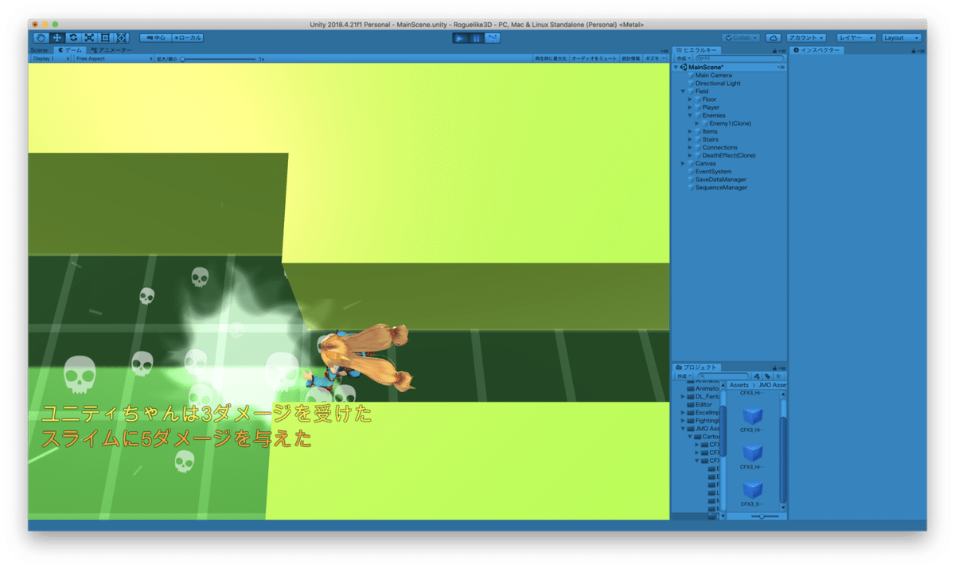Open the レイヤー dropdown
The image size is (955, 568).
point(856,37)
